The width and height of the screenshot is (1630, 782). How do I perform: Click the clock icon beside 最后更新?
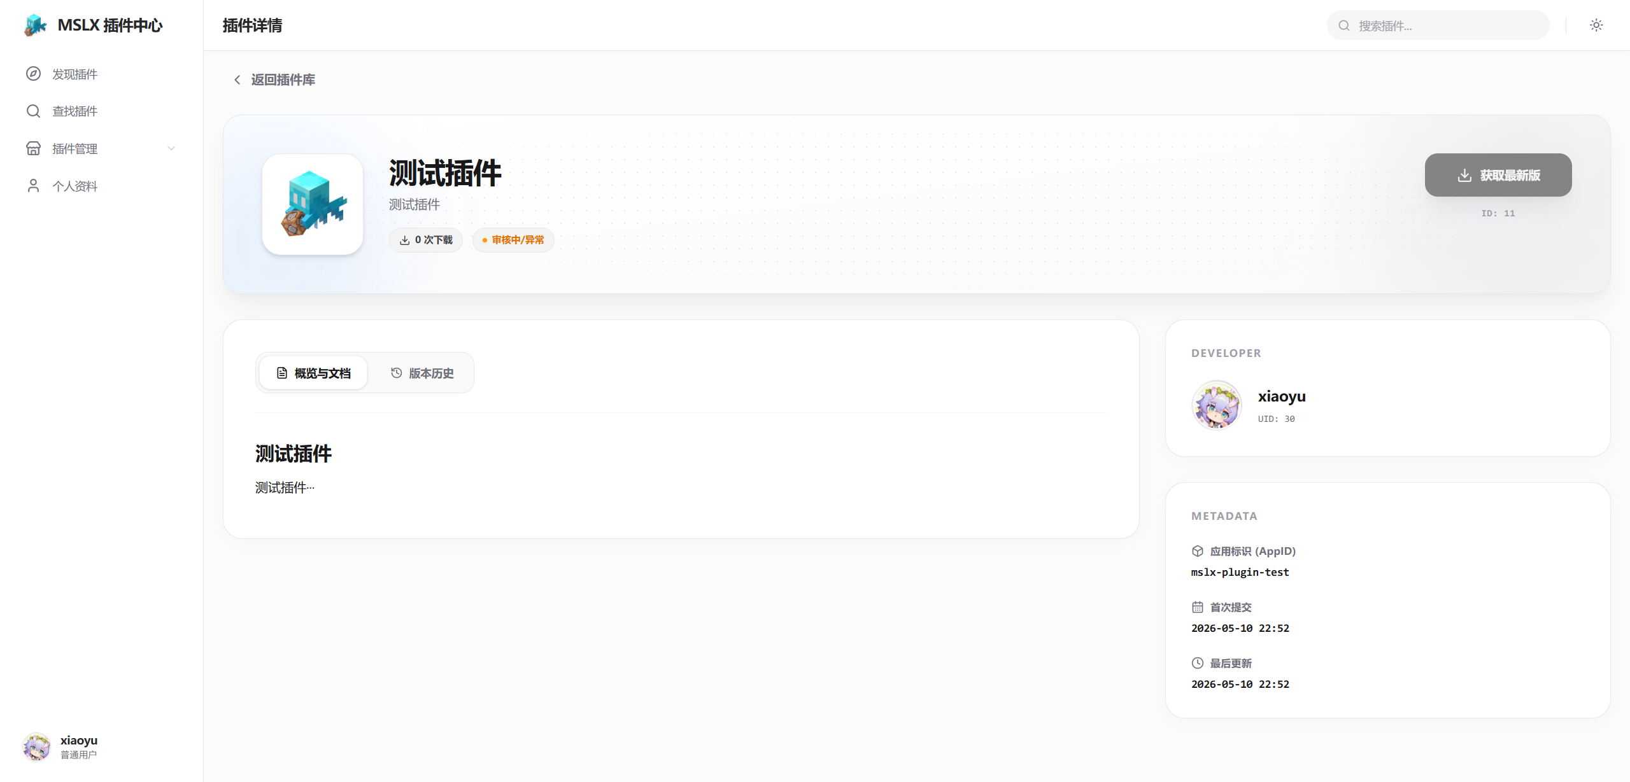pyautogui.click(x=1198, y=663)
